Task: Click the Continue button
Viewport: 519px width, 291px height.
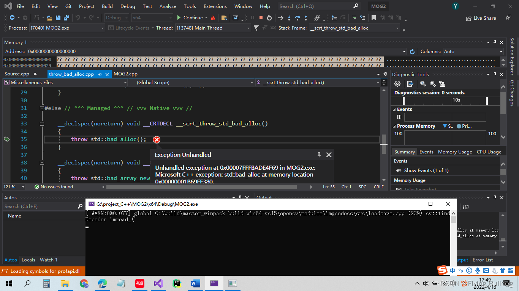Action: (x=190, y=18)
